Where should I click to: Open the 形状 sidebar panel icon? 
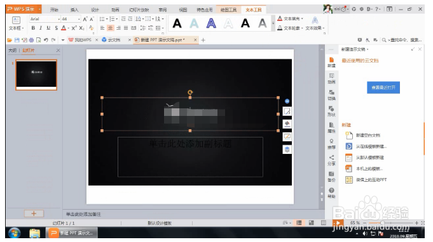[x=331, y=111]
